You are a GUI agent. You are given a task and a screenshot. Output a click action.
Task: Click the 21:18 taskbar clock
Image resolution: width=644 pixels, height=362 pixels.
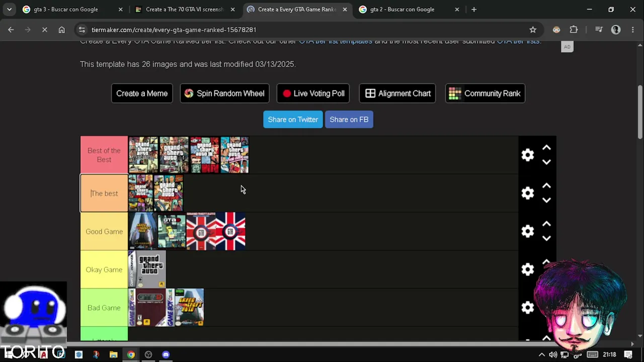(x=609, y=354)
